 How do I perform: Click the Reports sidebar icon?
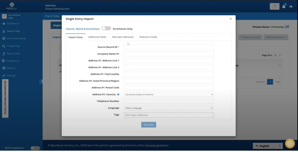(x=4, y=68)
